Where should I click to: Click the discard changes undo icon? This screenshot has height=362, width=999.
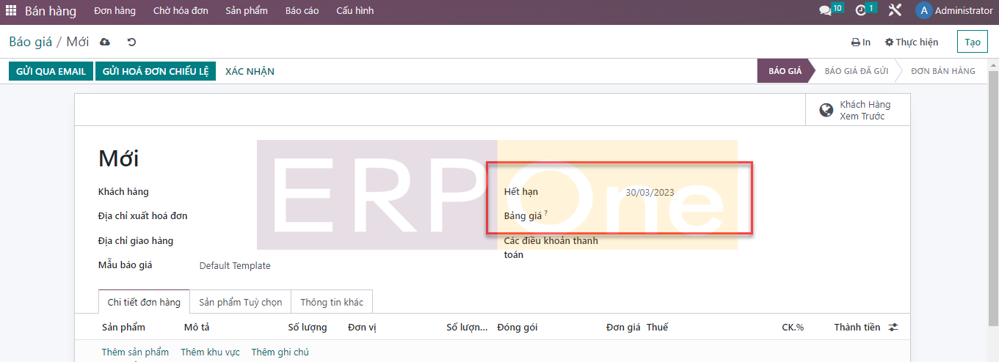pyautogui.click(x=131, y=42)
